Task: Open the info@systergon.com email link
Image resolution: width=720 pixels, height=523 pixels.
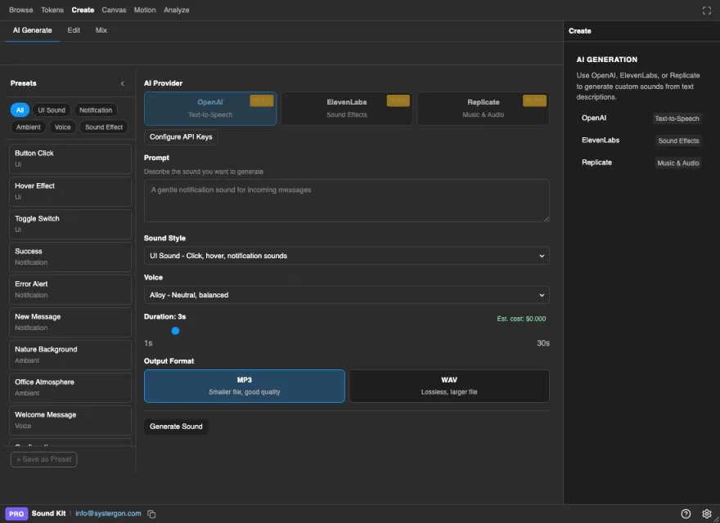Action: click(x=108, y=513)
